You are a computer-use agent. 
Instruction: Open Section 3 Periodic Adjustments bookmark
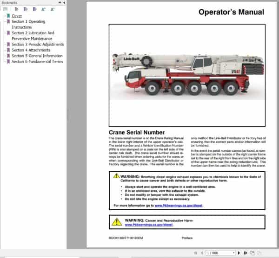click(38, 45)
